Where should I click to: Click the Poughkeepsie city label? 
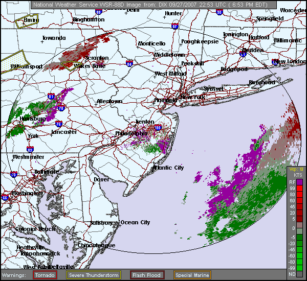pyautogui.click(x=200, y=41)
